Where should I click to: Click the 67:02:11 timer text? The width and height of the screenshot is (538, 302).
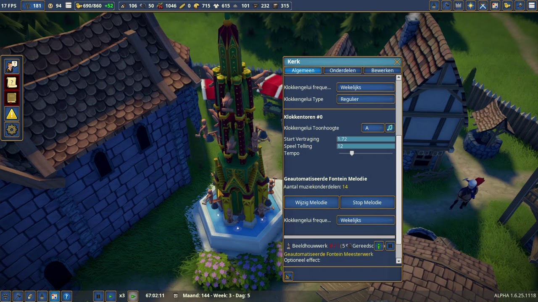point(155,296)
